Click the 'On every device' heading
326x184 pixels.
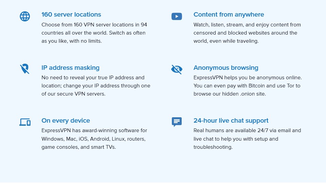[66, 121]
